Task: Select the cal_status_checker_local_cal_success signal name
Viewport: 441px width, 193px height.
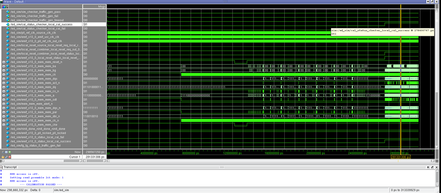Action: pyautogui.click(x=41, y=24)
